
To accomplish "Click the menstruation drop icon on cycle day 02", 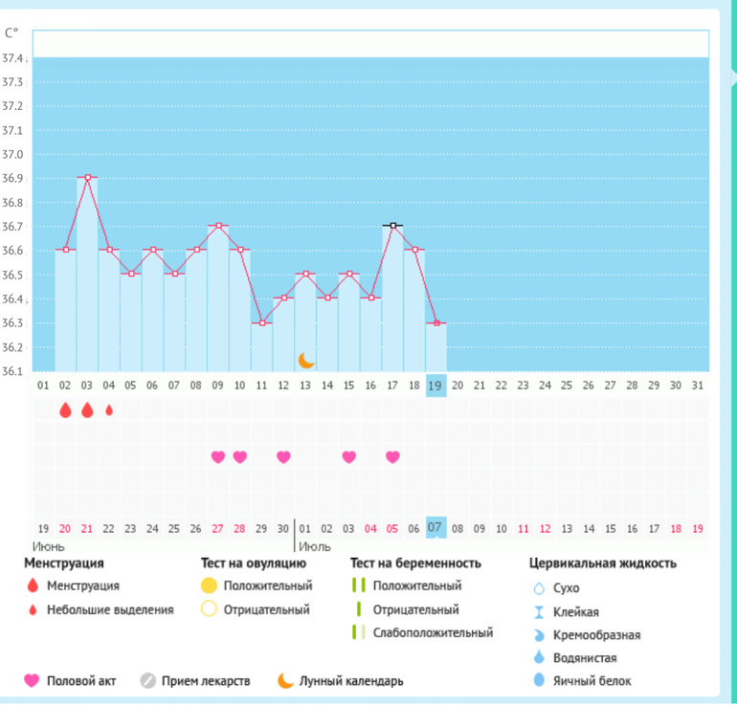I will point(65,410).
